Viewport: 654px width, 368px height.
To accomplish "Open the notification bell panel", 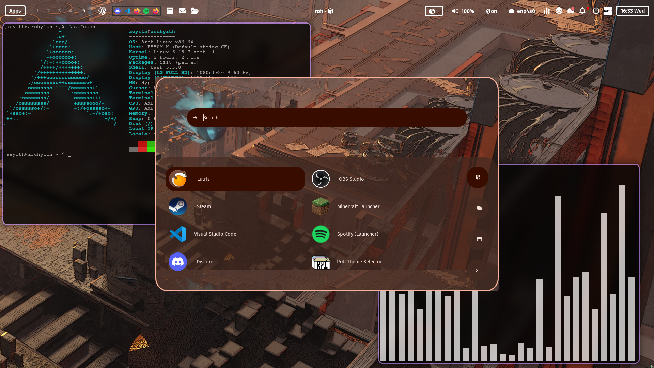I will tap(582, 11).
